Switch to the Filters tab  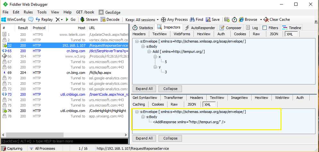pyautogui.click(x=270, y=28)
